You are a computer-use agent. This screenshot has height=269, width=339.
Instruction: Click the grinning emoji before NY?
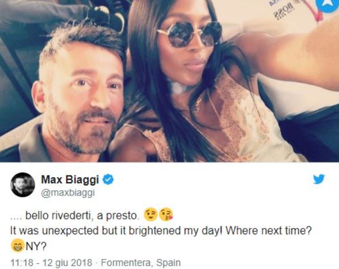(x=17, y=246)
